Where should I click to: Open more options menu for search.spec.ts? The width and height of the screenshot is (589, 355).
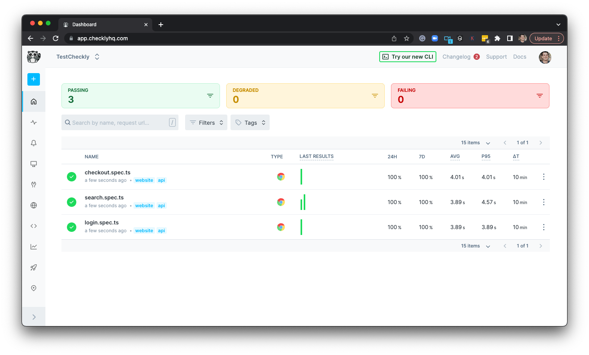(x=544, y=202)
